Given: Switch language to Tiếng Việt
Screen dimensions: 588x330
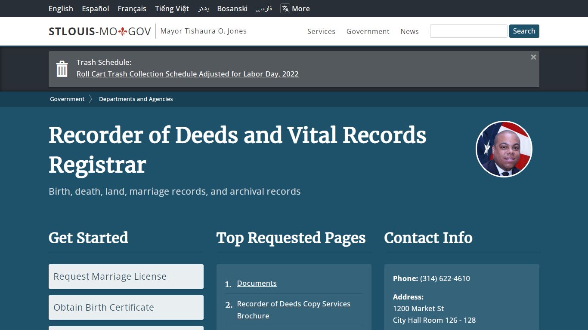Looking at the screenshot, I should point(172,9).
